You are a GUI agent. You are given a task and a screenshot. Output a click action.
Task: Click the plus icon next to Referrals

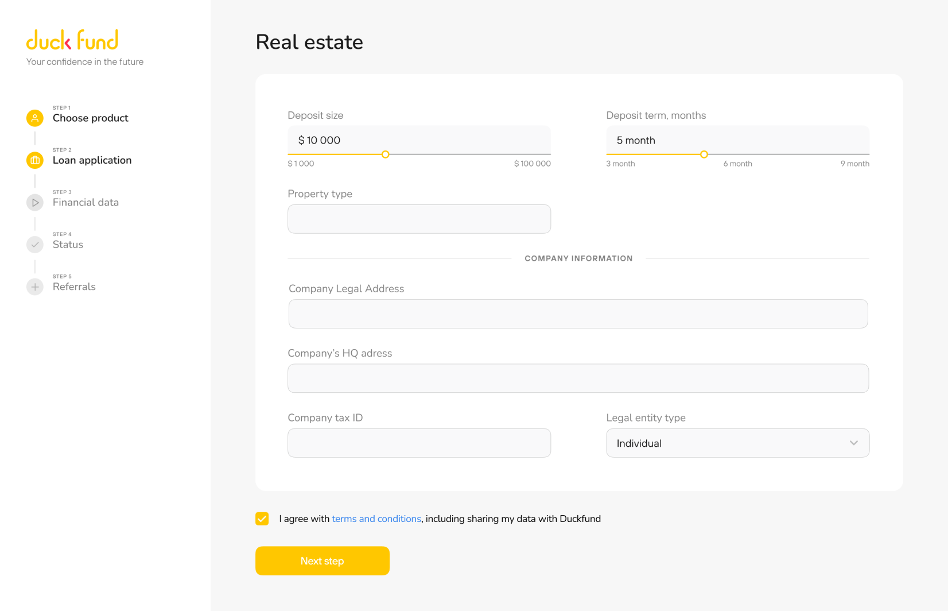point(35,287)
